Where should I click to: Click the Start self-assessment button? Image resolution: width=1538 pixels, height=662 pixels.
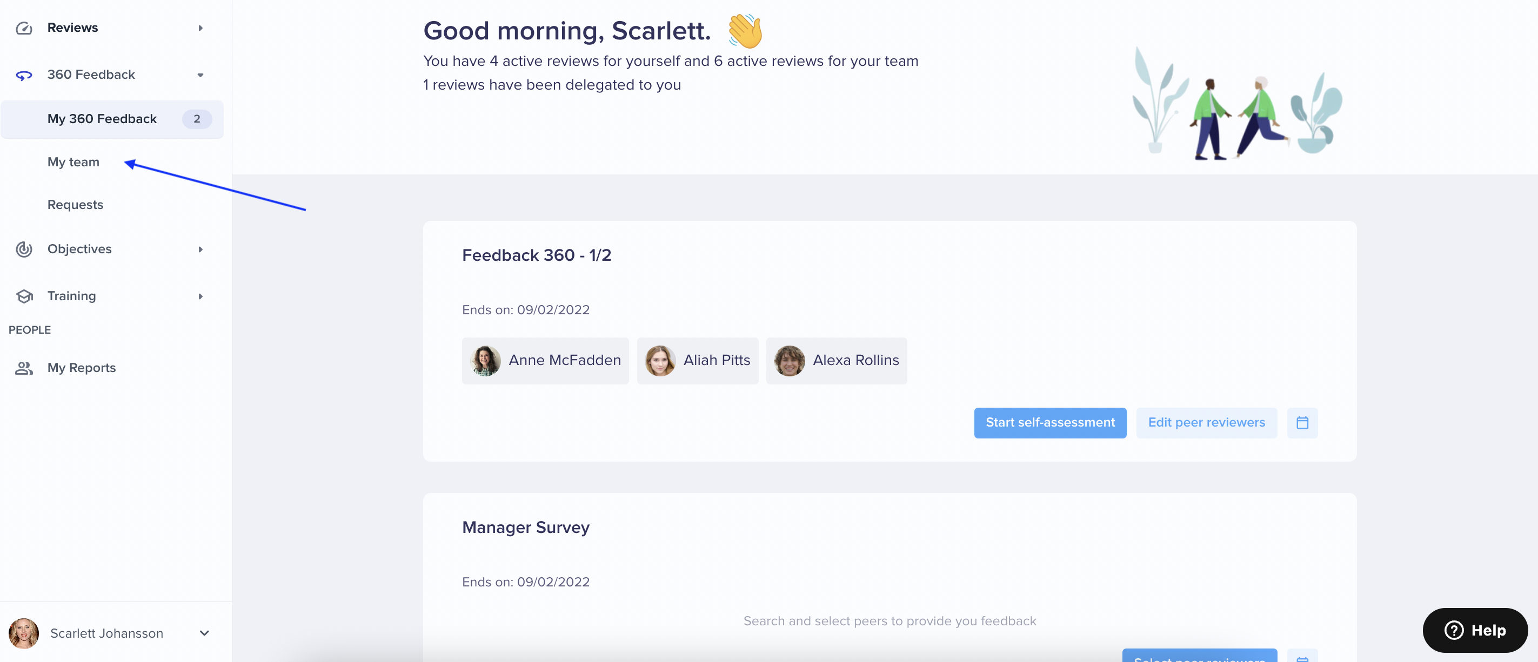click(1050, 423)
